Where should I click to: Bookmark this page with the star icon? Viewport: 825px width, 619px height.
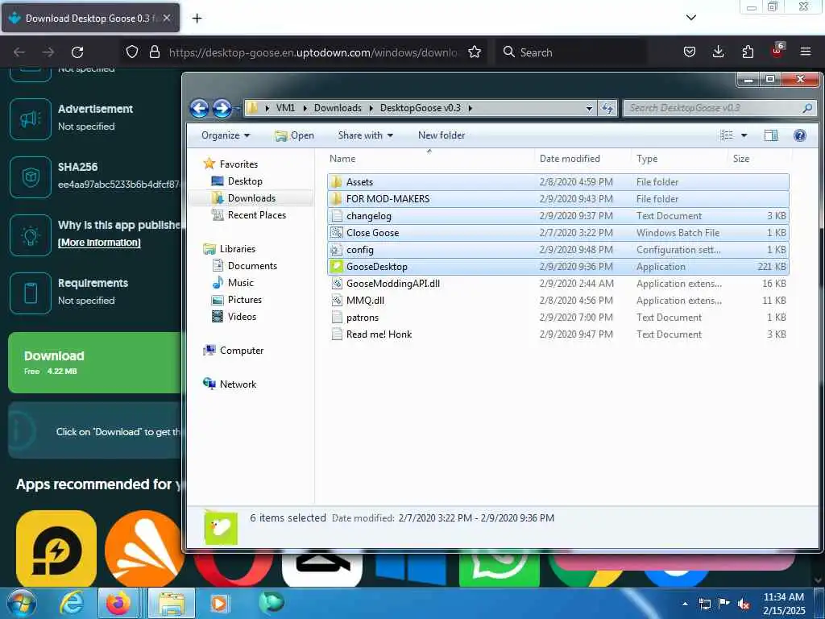(474, 52)
